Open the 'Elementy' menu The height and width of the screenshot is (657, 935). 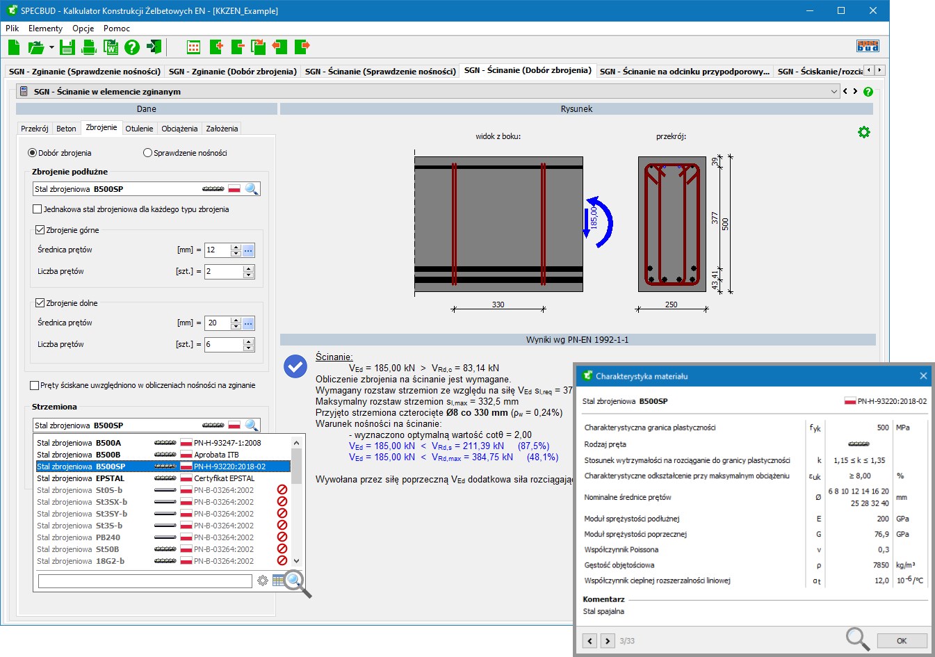tap(45, 29)
